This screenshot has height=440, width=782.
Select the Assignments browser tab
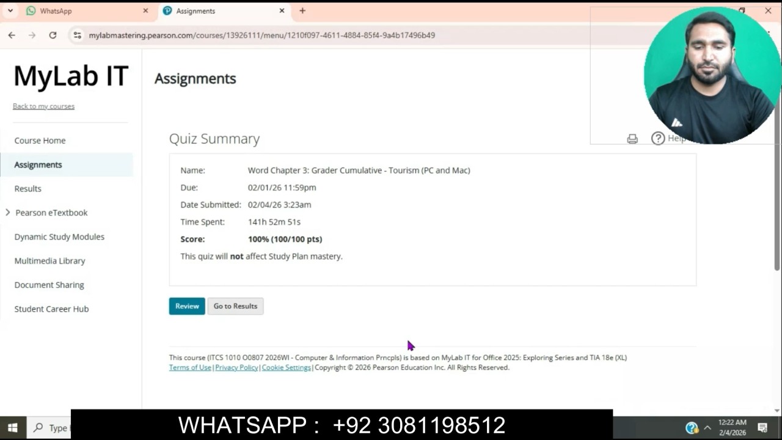[x=224, y=11]
